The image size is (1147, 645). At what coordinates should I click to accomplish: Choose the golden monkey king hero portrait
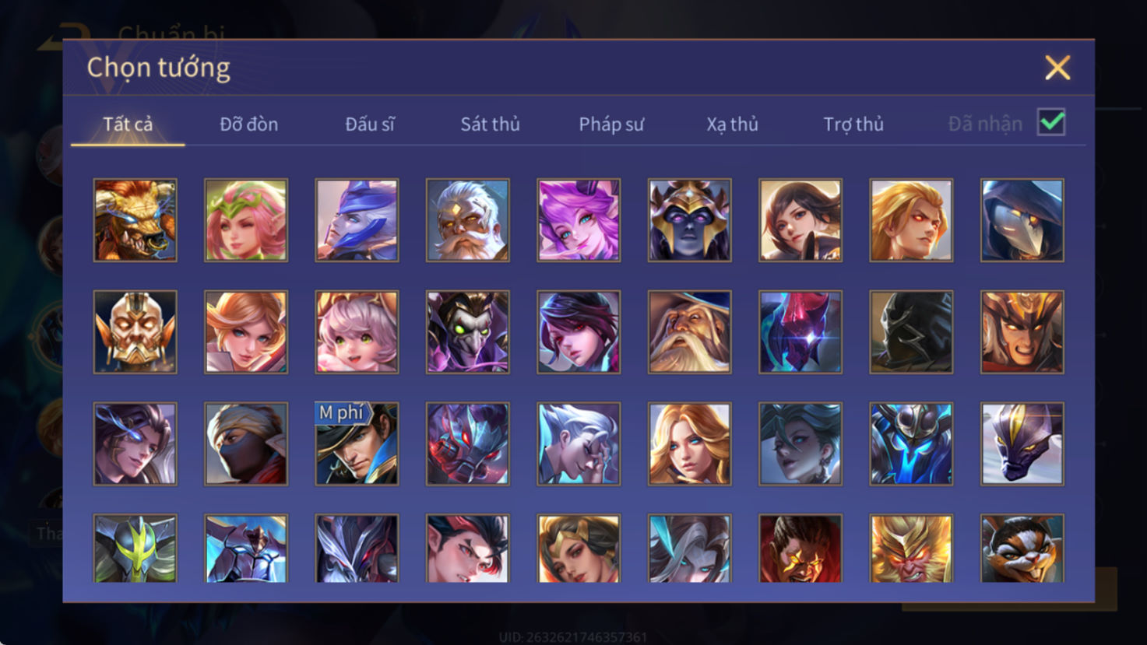click(x=911, y=549)
